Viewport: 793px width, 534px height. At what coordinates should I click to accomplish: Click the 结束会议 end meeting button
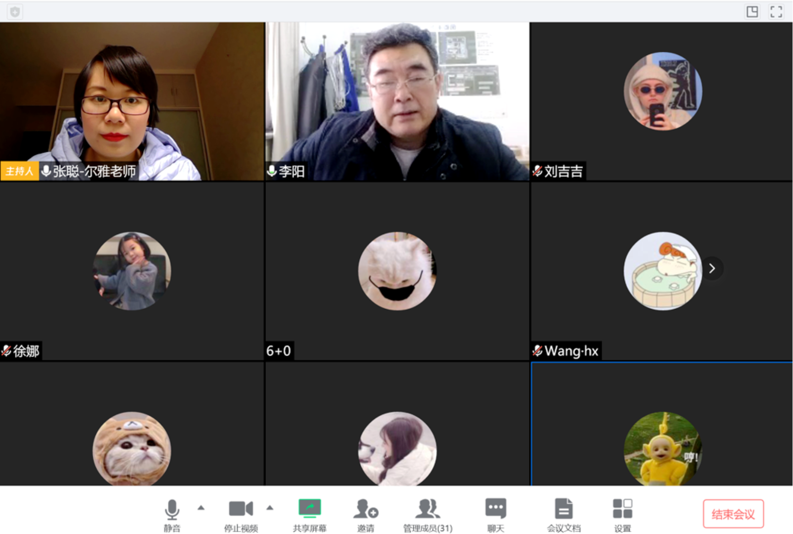[733, 514]
